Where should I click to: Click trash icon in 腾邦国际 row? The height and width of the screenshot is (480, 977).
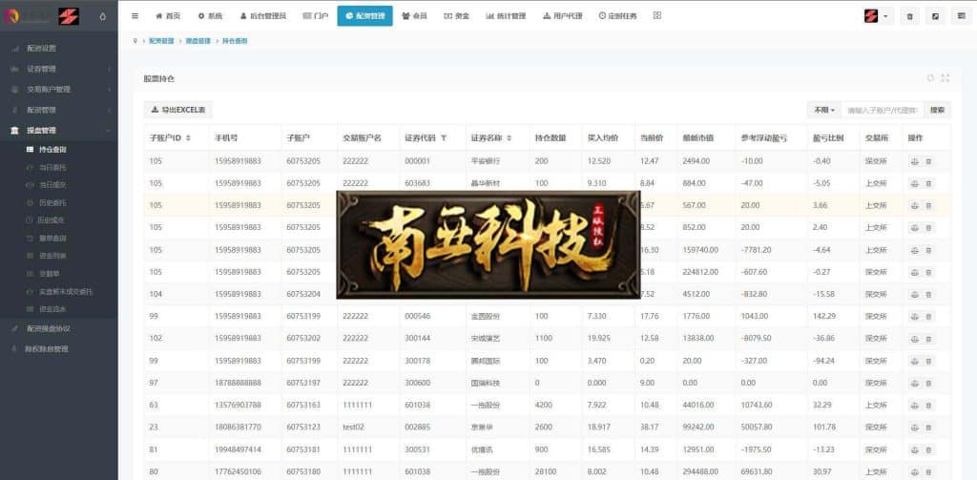[928, 361]
